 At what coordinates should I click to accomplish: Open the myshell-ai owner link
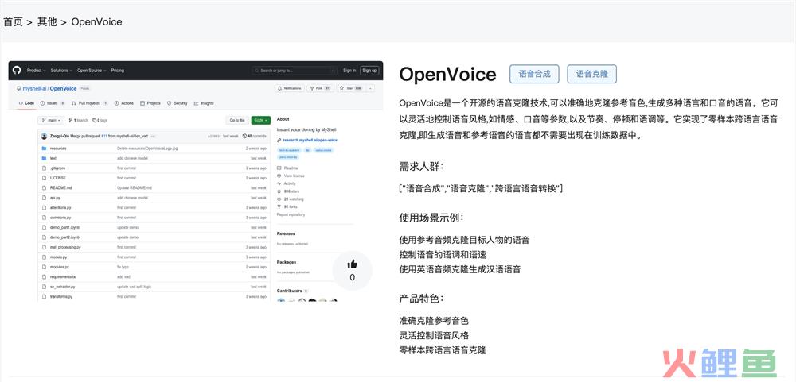point(35,89)
